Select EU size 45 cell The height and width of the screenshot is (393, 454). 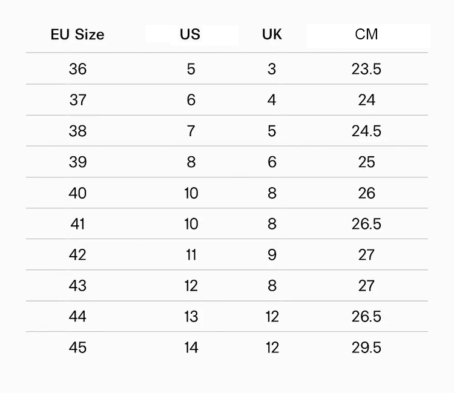(77, 347)
